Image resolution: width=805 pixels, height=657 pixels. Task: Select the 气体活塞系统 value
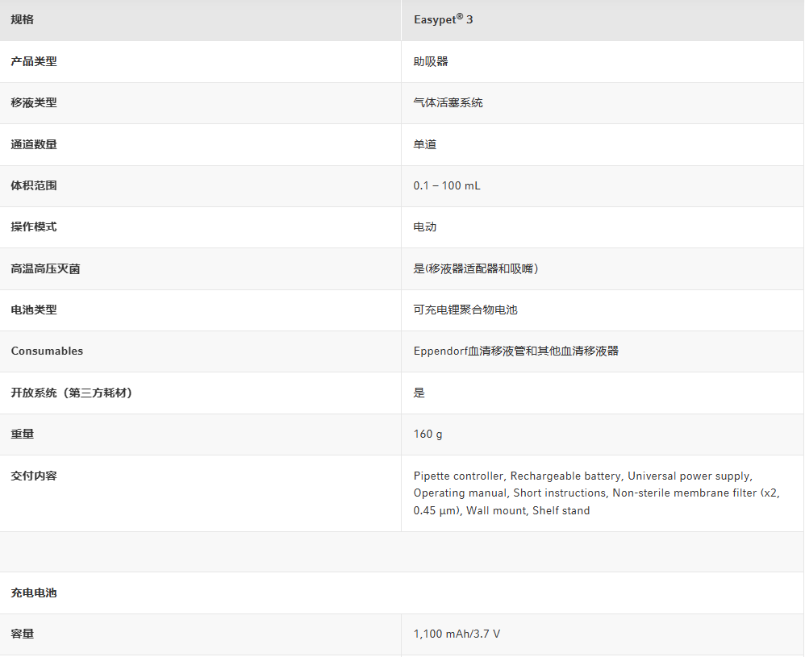pyautogui.click(x=448, y=102)
